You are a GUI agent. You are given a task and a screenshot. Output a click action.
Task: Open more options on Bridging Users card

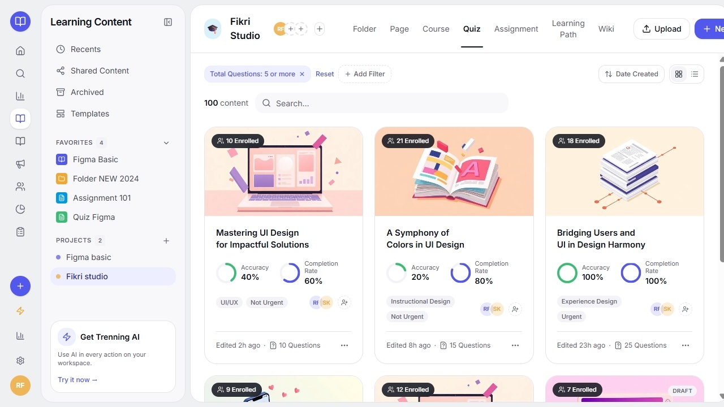pos(686,345)
